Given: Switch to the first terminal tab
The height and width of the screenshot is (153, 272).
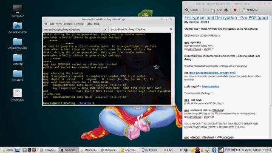Looking at the screenshot, I should (x=75, y=30).
